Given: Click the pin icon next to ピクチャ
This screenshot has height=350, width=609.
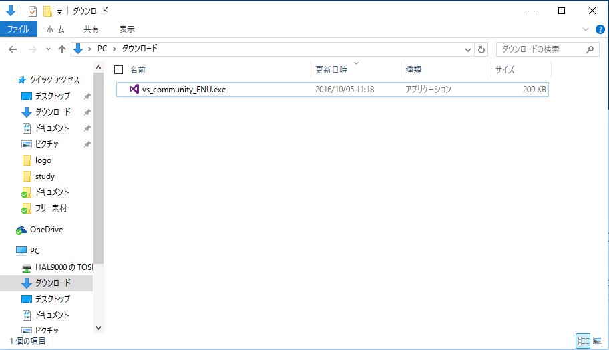Looking at the screenshot, I should (87, 144).
